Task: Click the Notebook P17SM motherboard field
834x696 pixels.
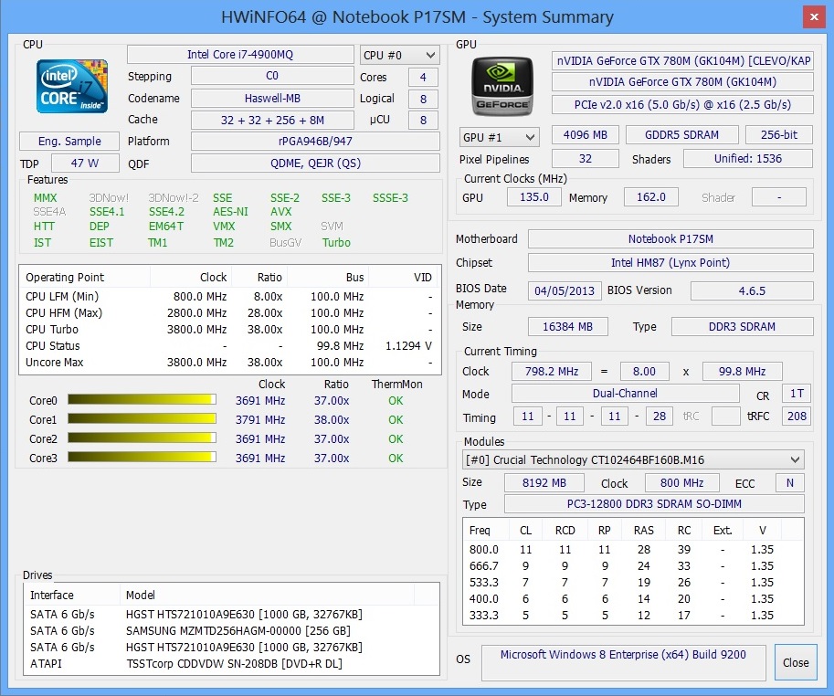Action: 670,238
